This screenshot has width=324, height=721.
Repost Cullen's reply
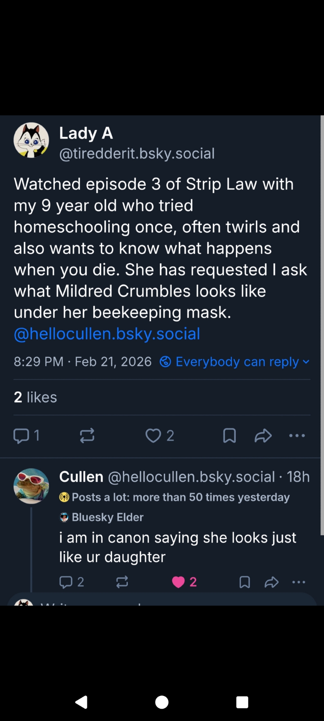(x=122, y=582)
